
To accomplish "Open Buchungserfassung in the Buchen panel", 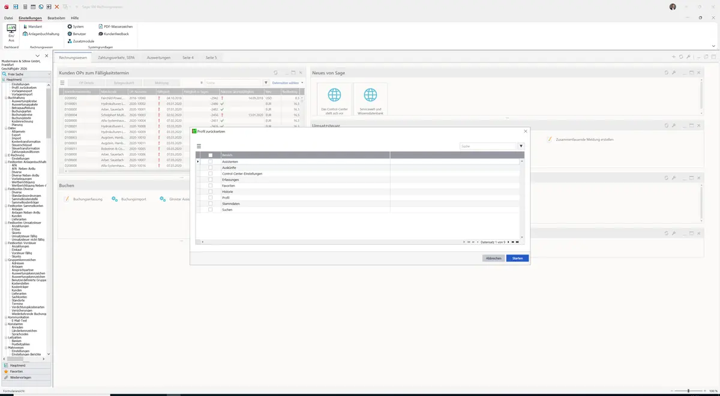I will coord(83,199).
